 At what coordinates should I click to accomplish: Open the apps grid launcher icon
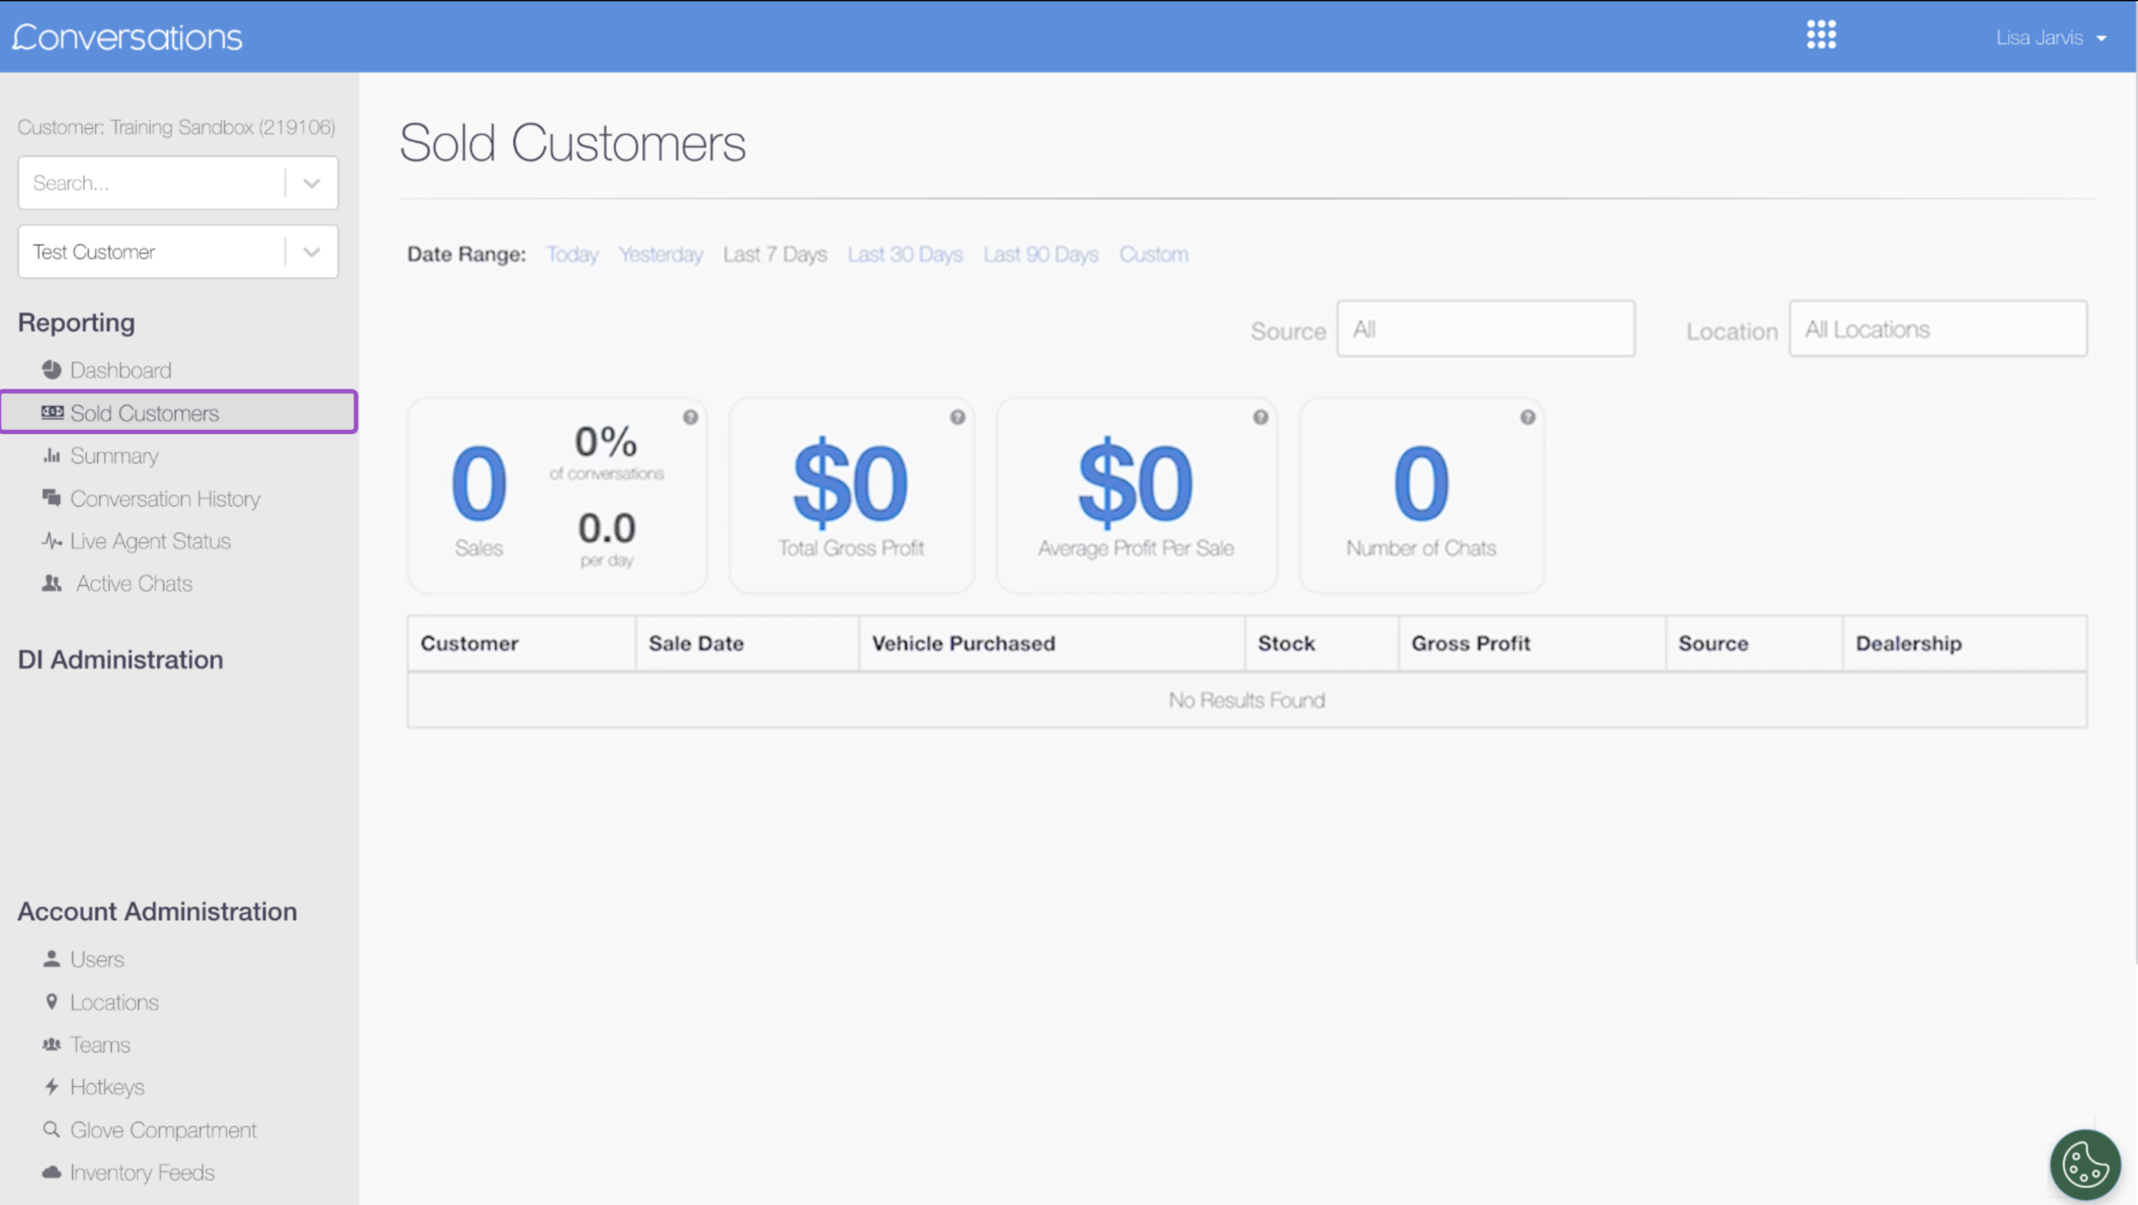1821,35
